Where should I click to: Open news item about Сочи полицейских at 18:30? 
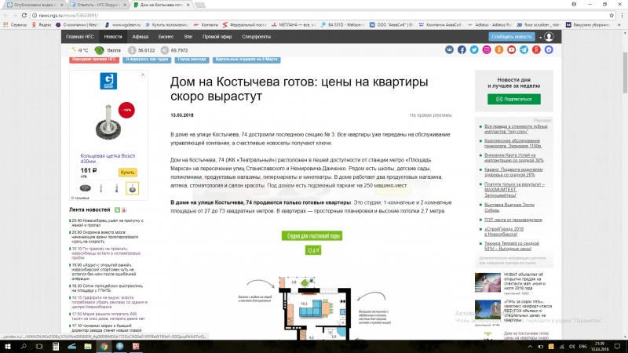pyautogui.click(x=107, y=288)
